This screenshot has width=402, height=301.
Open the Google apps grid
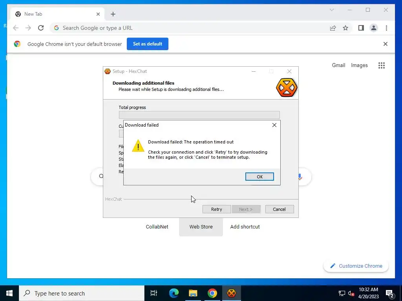(382, 65)
